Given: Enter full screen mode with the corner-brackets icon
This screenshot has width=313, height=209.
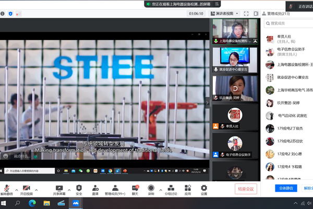Looking at the screenshot, I should pyautogui.click(x=246, y=14).
